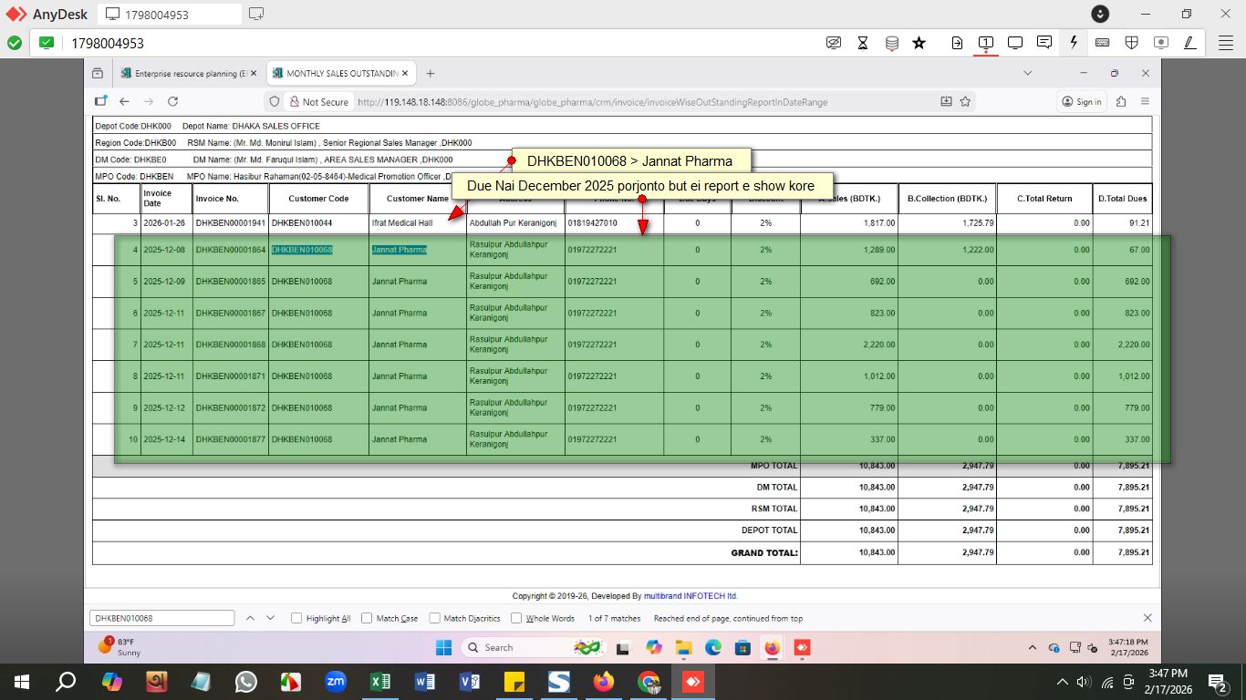Enable Highlight All in find bar
This screenshot has width=1246, height=700.
click(296, 618)
